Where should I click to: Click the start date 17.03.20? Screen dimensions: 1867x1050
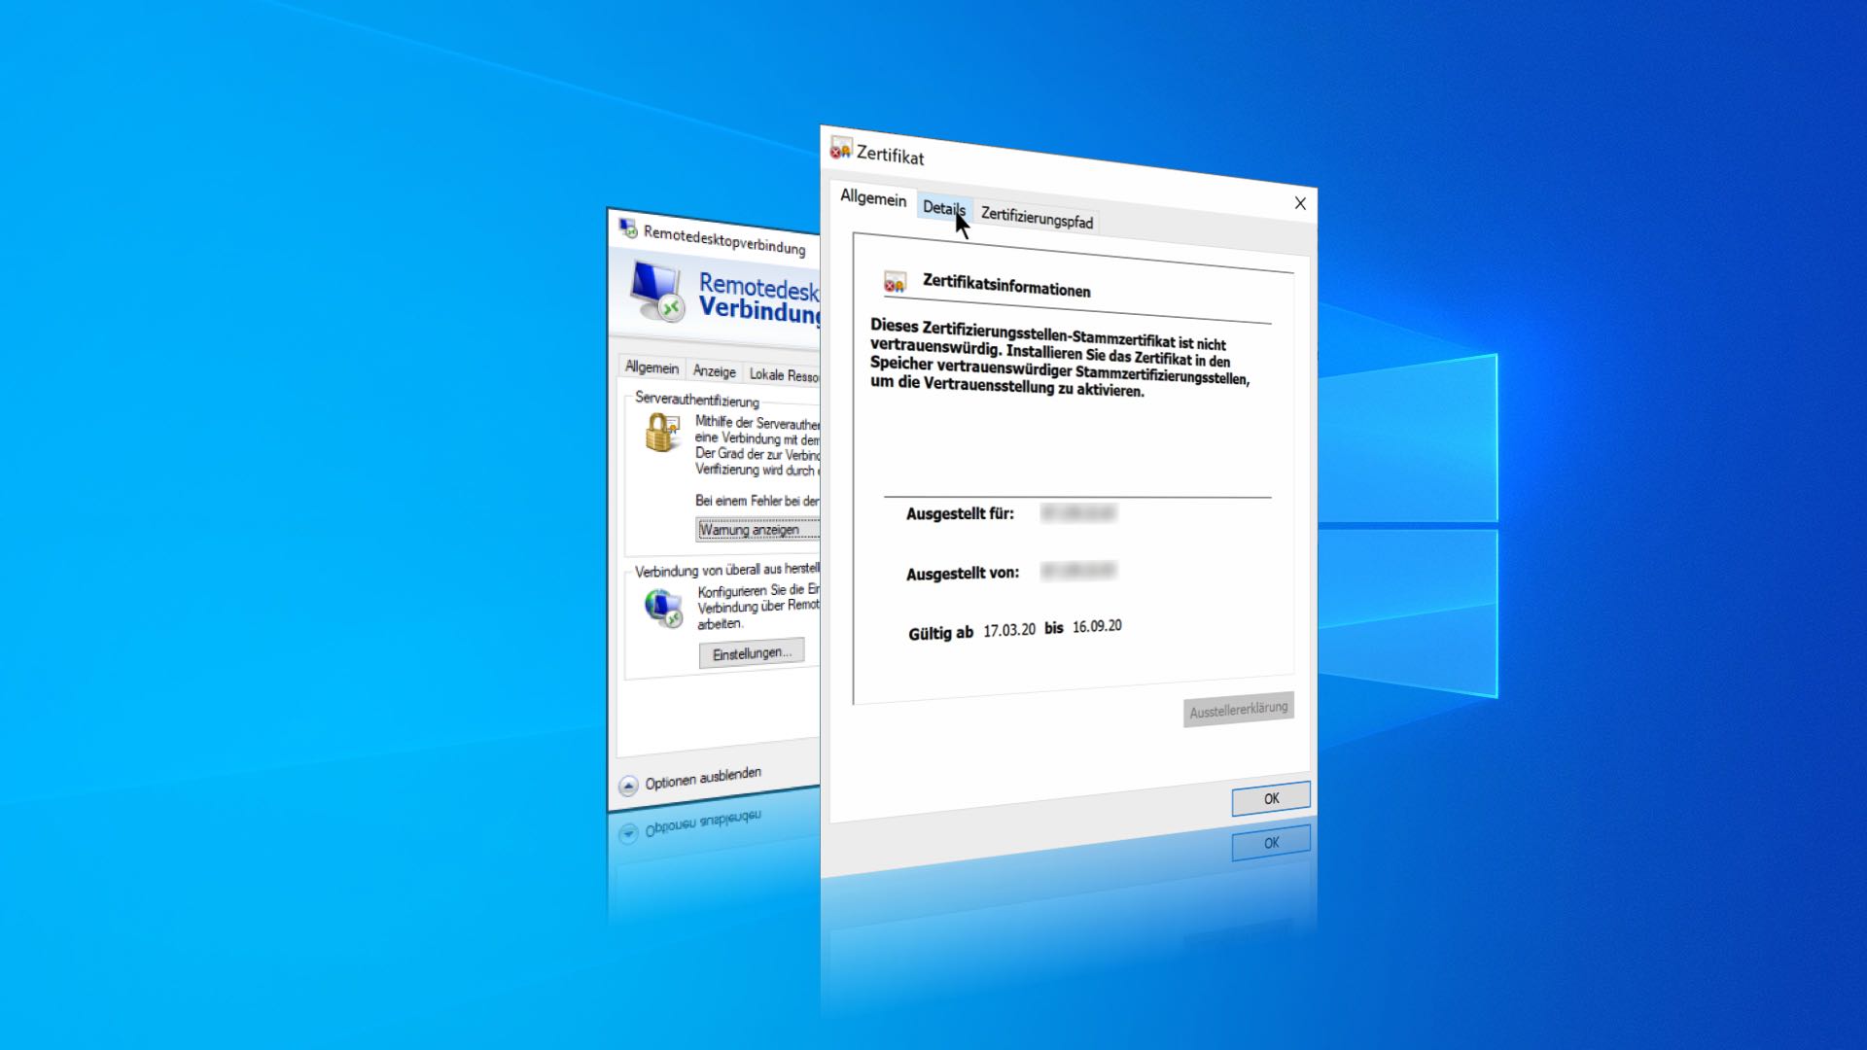(1009, 630)
